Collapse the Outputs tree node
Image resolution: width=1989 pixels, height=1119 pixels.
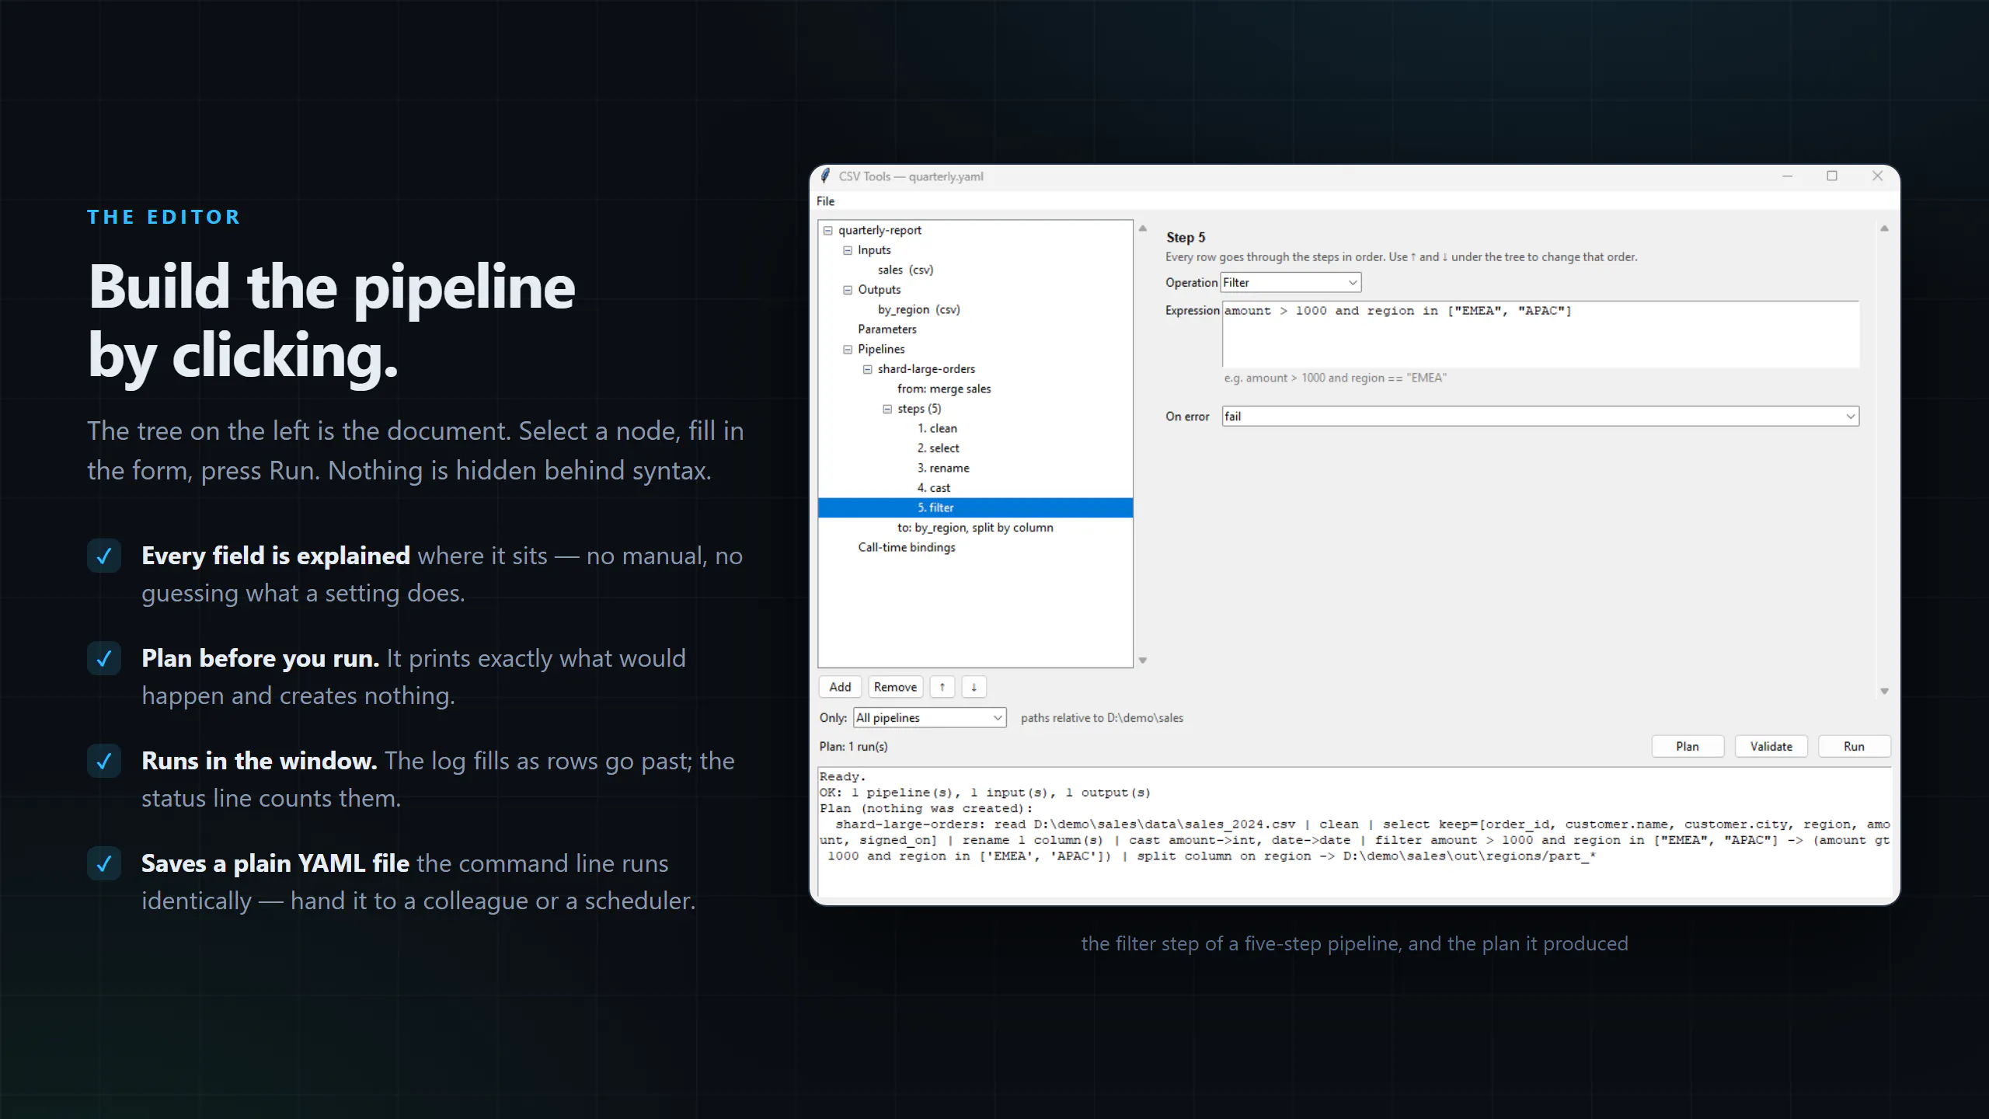(x=848, y=290)
